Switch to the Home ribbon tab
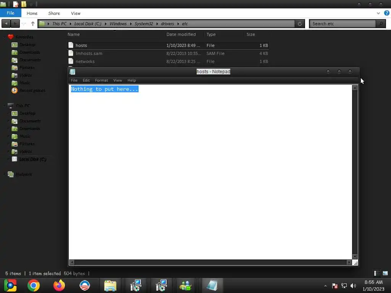The width and height of the screenshot is (391, 293). coord(32,13)
